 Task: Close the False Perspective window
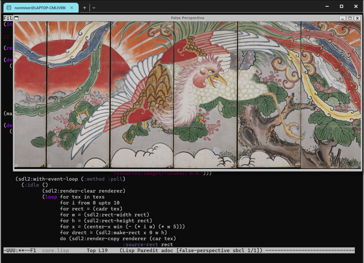coord(357,18)
